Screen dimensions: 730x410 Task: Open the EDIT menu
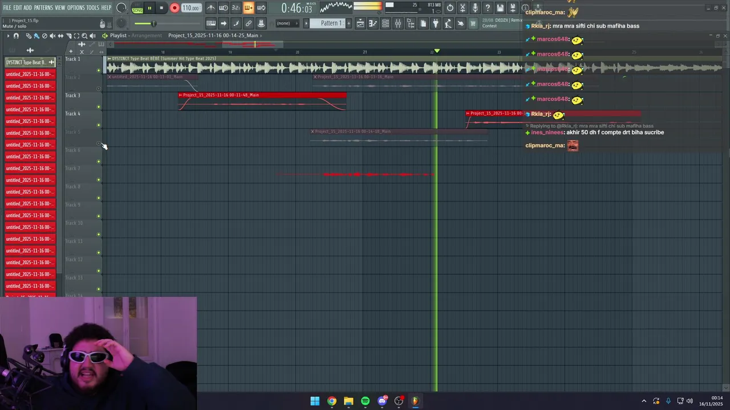tap(18, 7)
